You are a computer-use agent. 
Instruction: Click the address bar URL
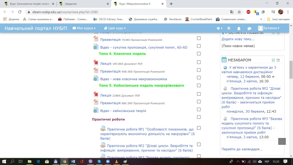[65, 12]
